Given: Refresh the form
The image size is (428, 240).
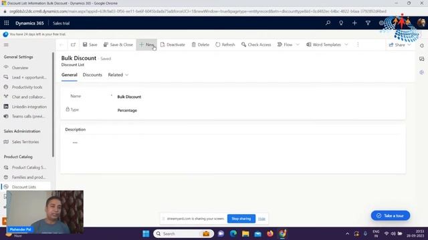Looking at the screenshot, I should click(225, 45).
